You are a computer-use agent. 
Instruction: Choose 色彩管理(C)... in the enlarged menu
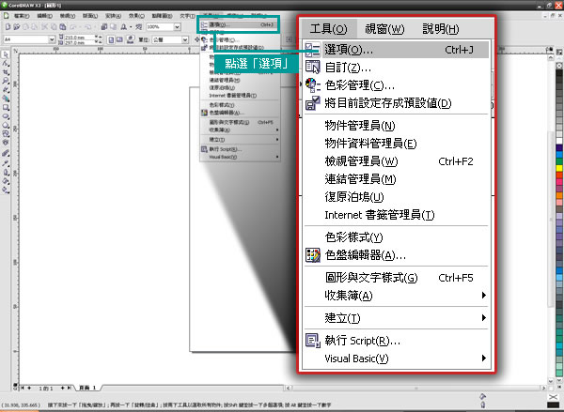click(396, 85)
